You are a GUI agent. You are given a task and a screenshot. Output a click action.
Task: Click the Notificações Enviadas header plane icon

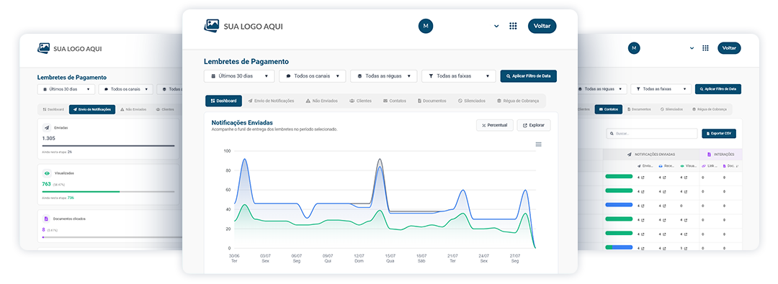tap(629, 155)
